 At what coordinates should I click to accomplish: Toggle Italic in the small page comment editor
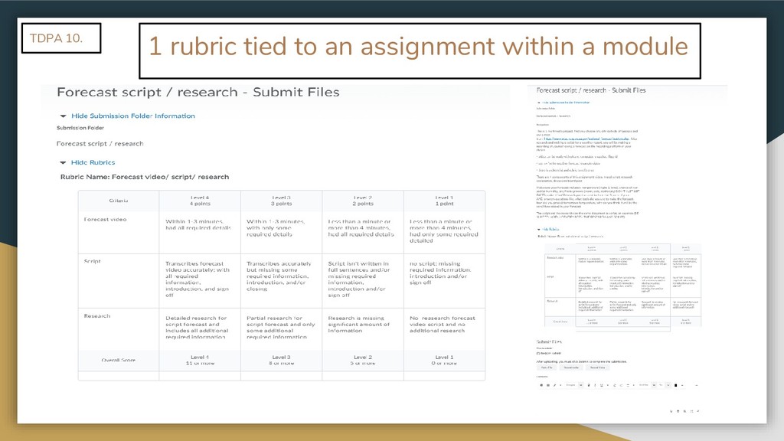tap(595, 386)
